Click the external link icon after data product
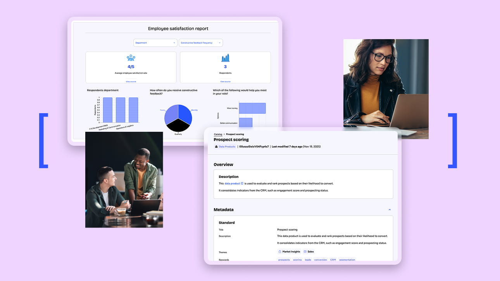Viewport: 500px width, 281px height. [242, 183]
